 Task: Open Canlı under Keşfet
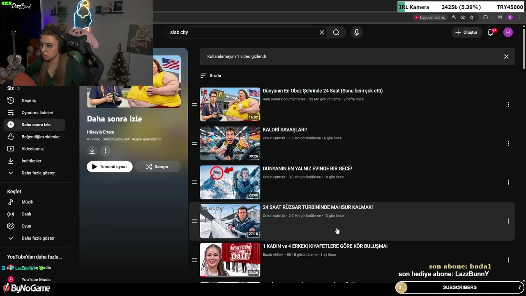tap(35, 214)
